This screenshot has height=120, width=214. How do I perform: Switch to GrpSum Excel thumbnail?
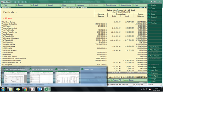[67, 76]
